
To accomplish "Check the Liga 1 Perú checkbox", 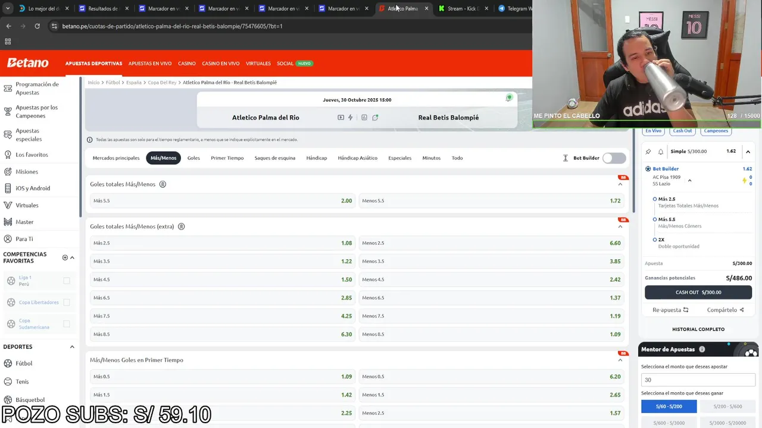I will 67,281.
